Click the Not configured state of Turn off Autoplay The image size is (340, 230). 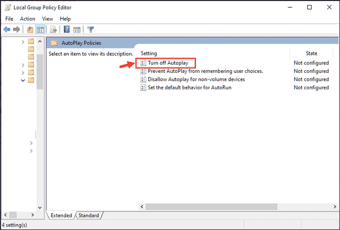click(x=311, y=63)
